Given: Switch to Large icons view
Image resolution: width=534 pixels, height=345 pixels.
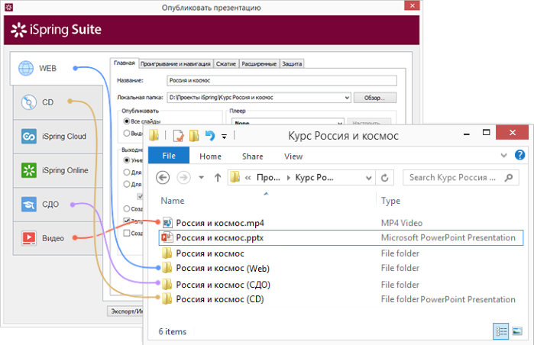Looking at the screenshot, I should (x=517, y=331).
